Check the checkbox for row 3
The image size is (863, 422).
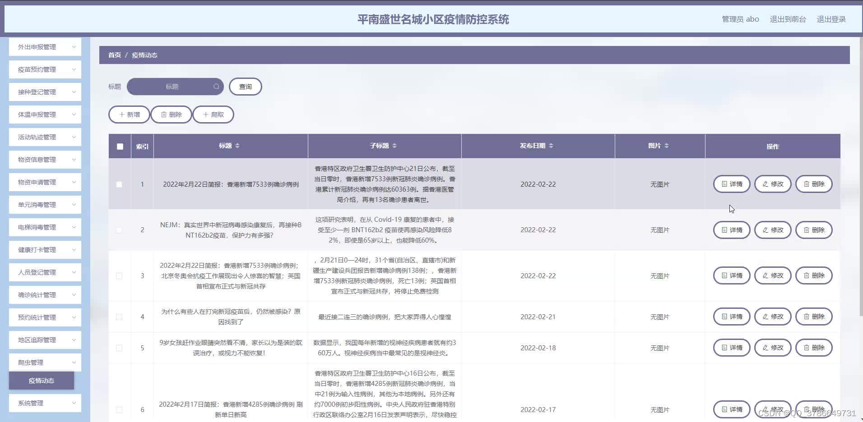click(119, 276)
